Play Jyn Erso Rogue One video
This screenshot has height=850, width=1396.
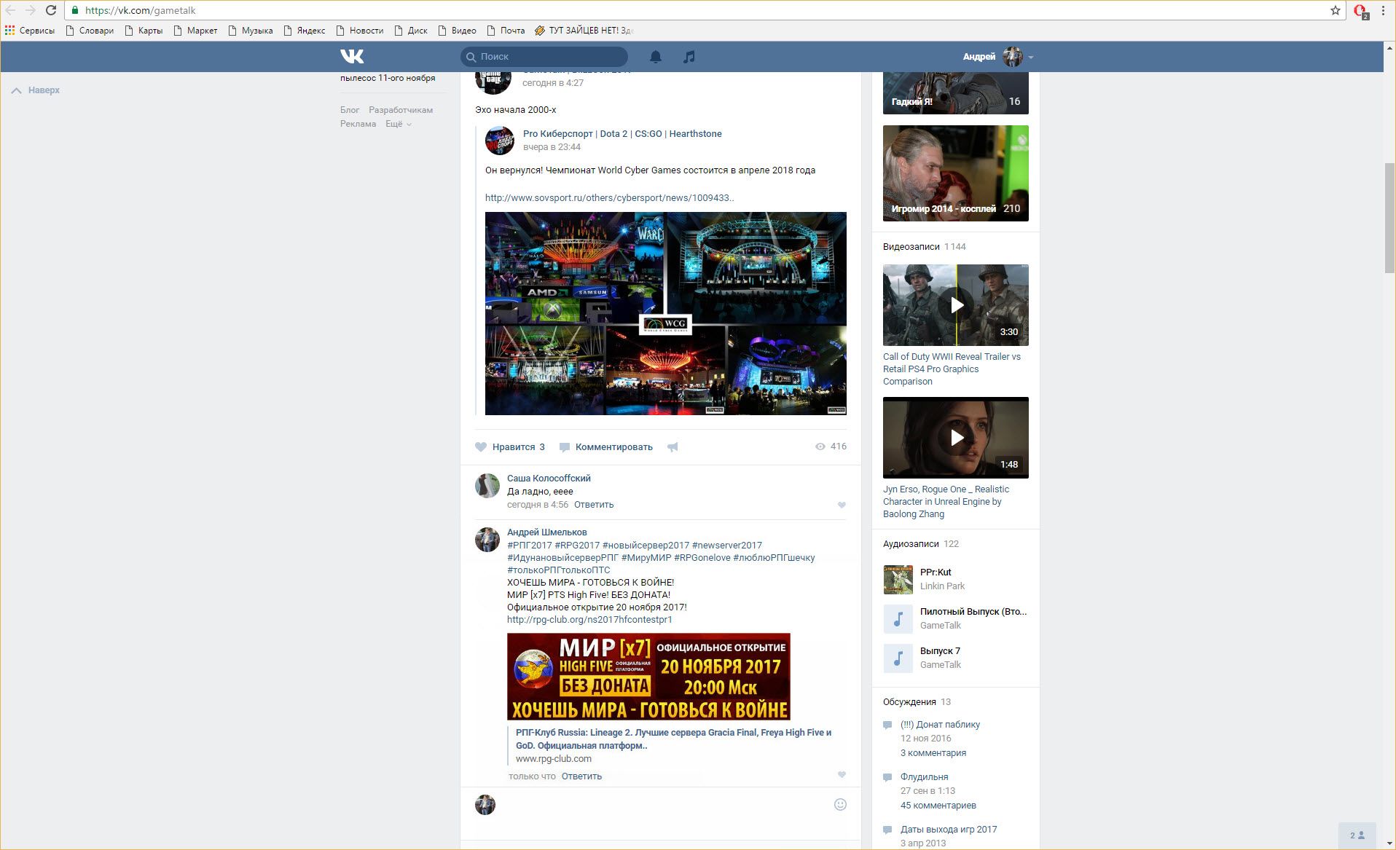956,438
